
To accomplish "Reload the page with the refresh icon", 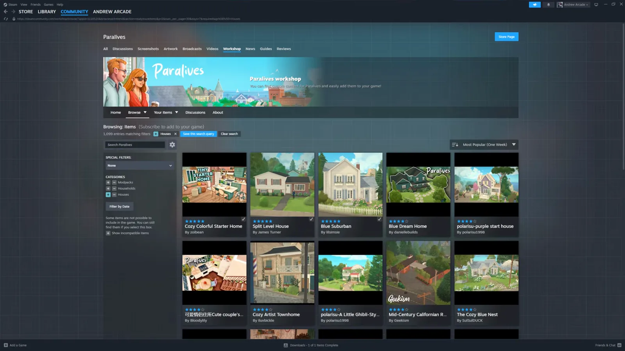I will click(6, 19).
